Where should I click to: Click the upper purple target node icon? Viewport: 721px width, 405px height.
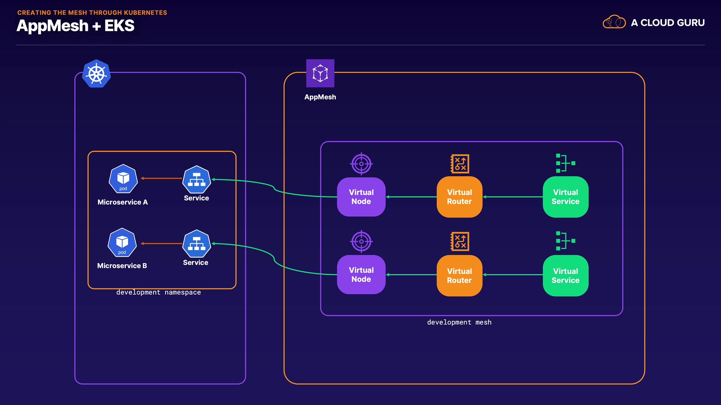(x=361, y=164)
